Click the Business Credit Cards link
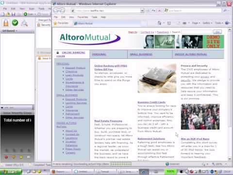Screen dimensions: 233x175 tap(151, 102)
